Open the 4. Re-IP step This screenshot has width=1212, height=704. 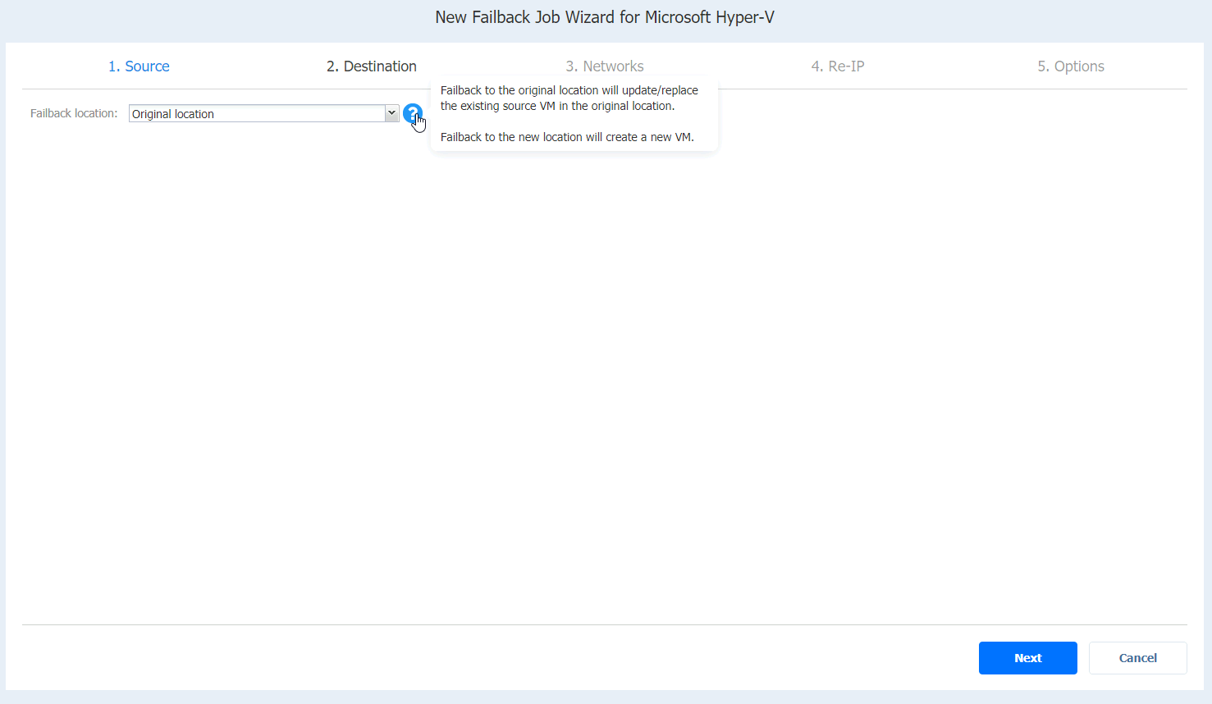click(x=838, y=66)
